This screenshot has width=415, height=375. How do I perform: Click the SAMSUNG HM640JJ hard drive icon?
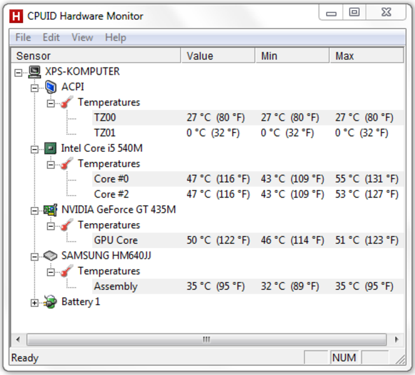50,256
